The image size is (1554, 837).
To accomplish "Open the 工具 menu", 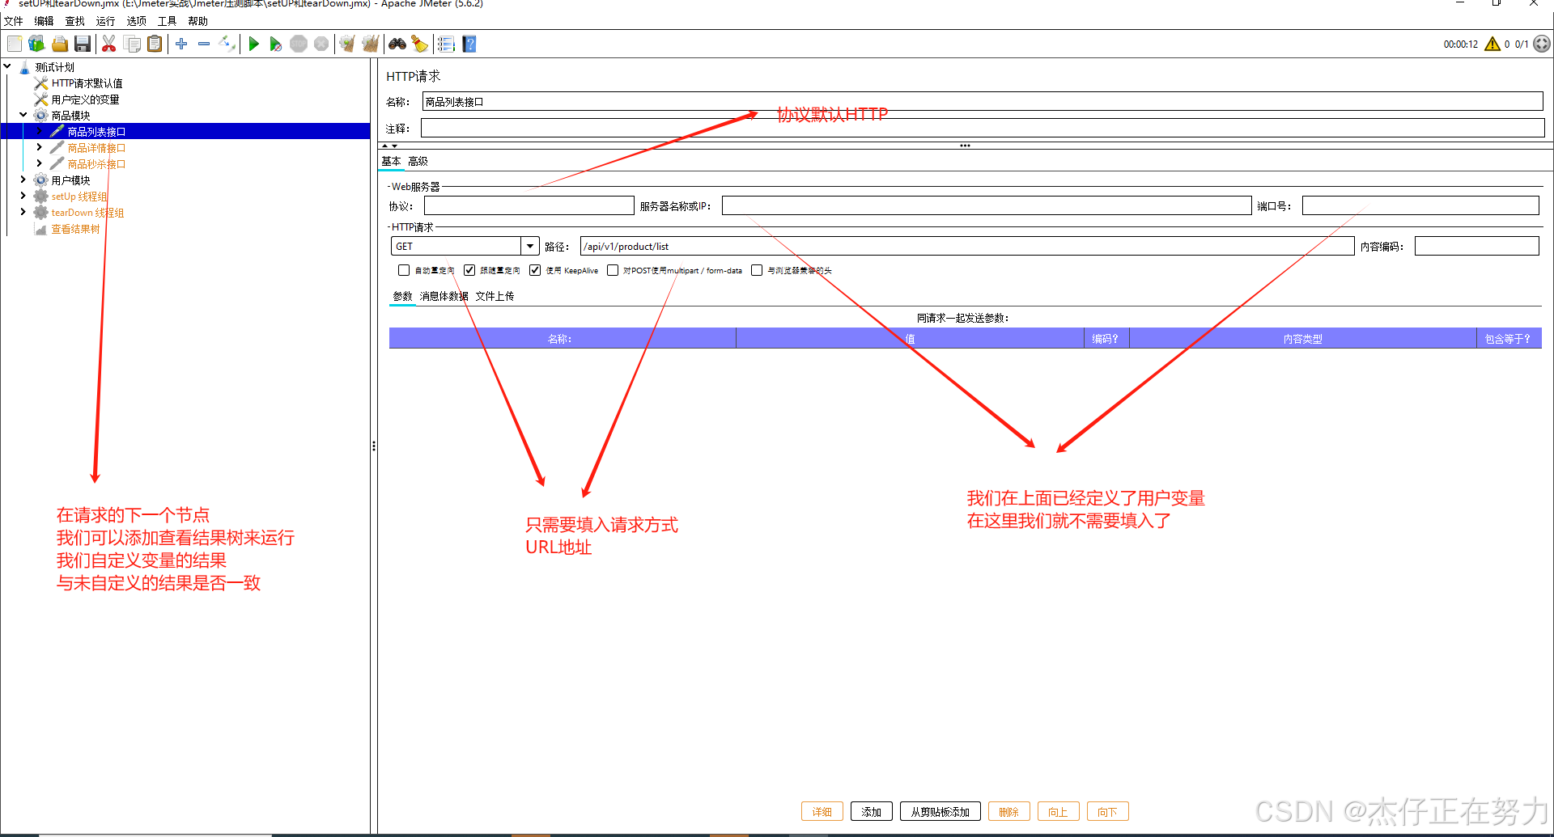I will (167, 21).
